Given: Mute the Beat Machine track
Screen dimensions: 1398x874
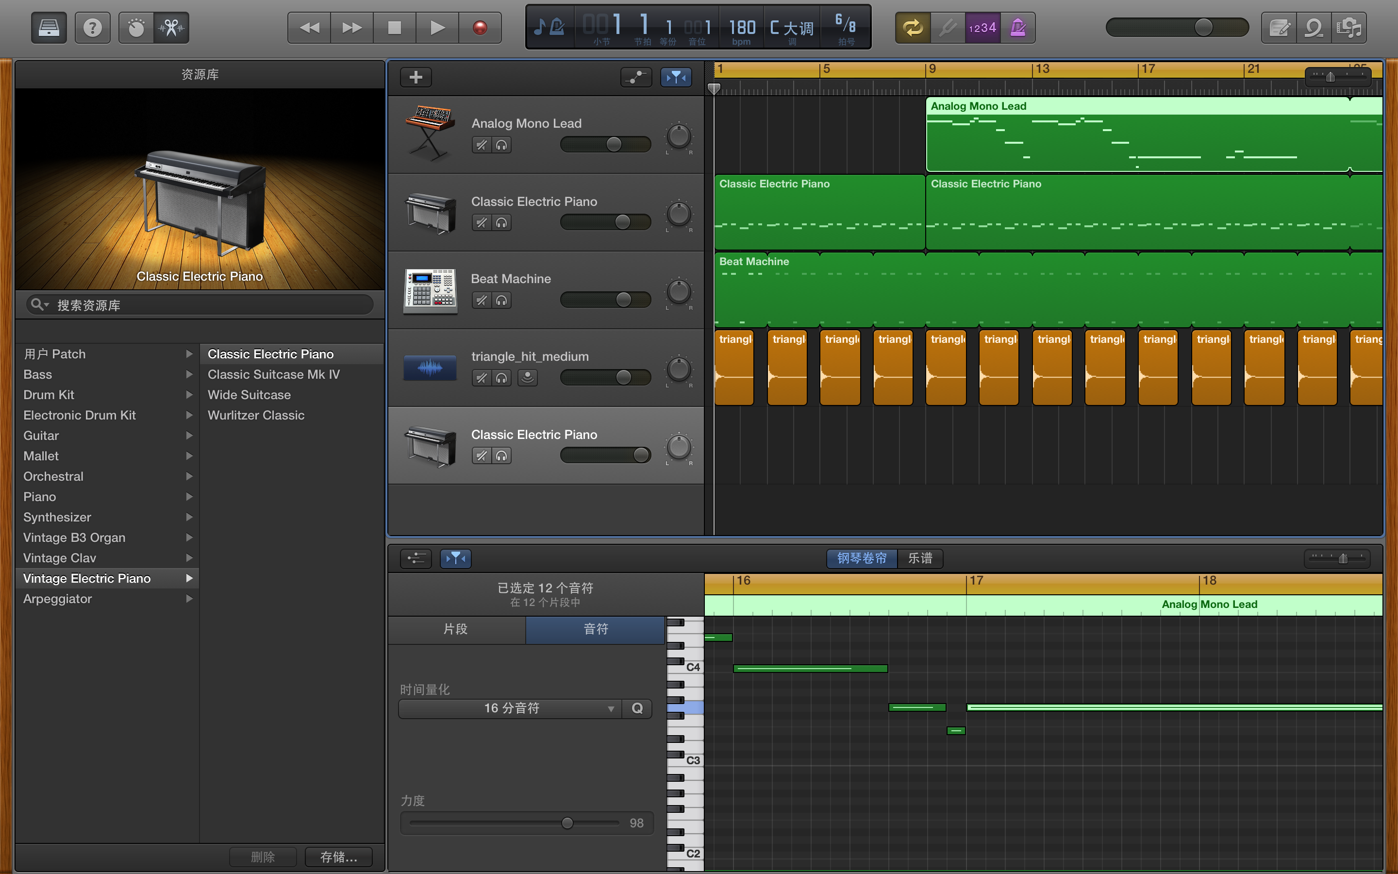Looking at the screenshot, I should (x=481, y=301).
